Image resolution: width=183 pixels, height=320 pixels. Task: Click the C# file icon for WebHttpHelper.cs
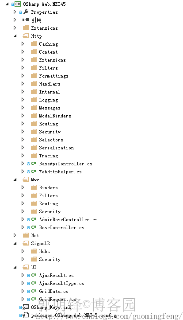coord(34,172)
